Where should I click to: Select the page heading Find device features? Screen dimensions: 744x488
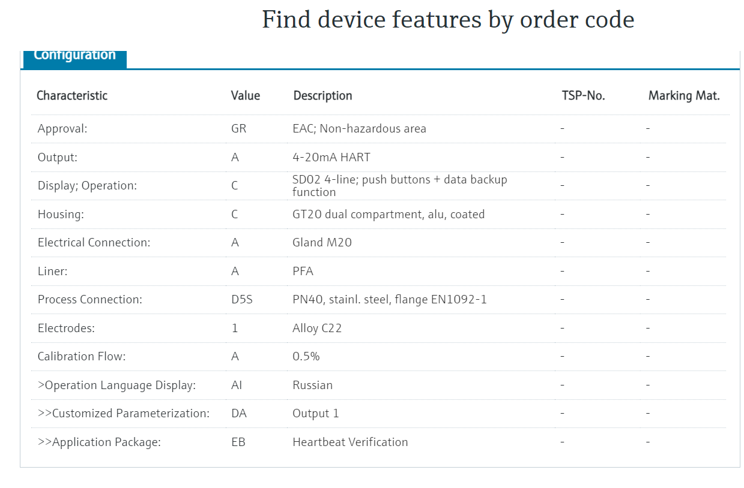pyautogui.click(x=448, y=19)
